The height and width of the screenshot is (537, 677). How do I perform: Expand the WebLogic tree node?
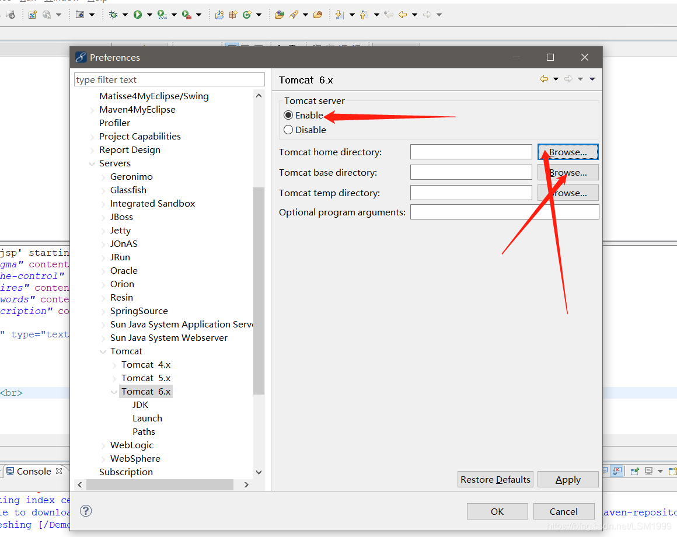coord(103,445)
